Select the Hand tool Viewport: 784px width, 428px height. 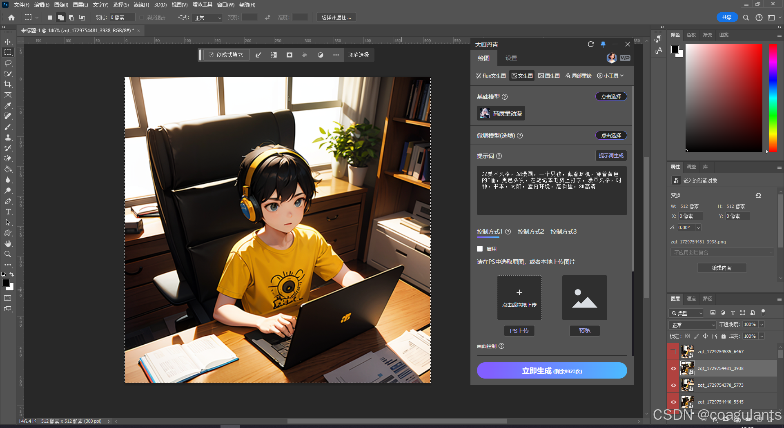(x=8, y=243)
